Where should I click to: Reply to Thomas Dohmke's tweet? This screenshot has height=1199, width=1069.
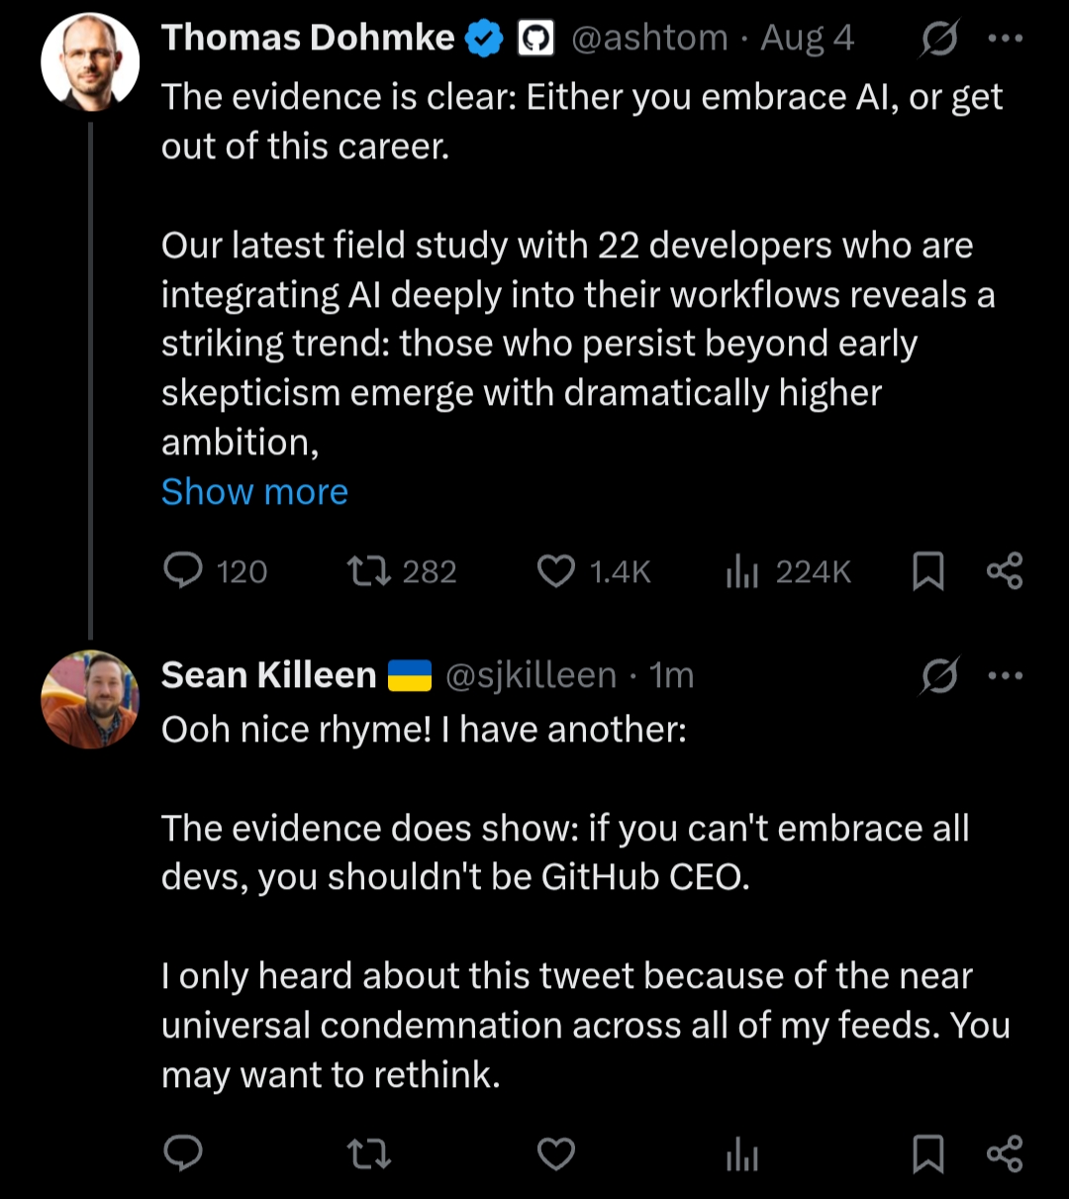(x=183, y=571)
